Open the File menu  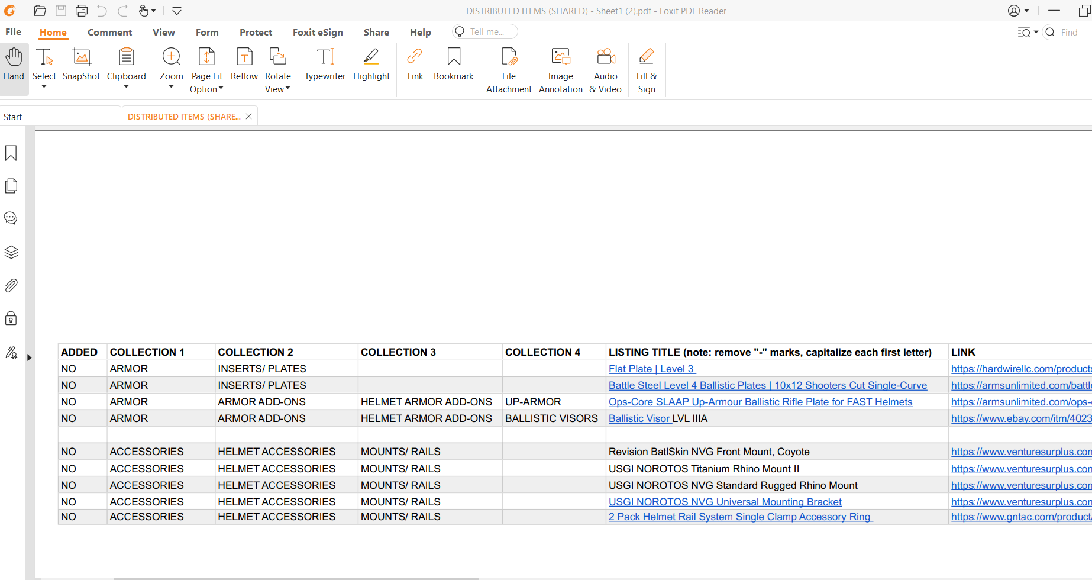(x=13, y=32)
